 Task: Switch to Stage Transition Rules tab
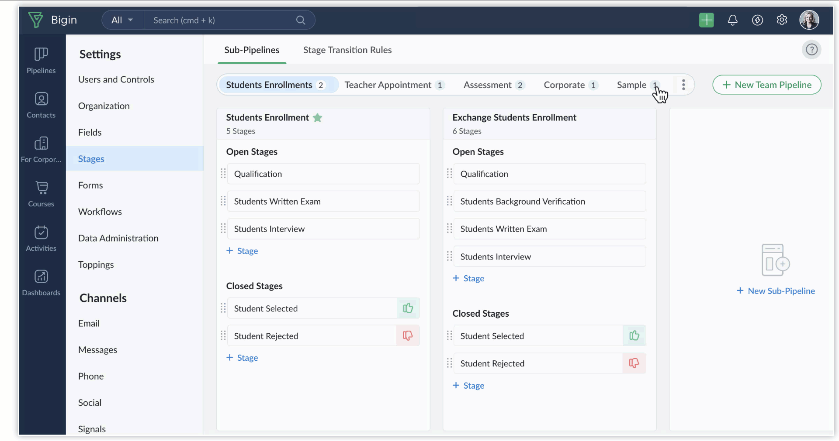[x=347, y=50]
